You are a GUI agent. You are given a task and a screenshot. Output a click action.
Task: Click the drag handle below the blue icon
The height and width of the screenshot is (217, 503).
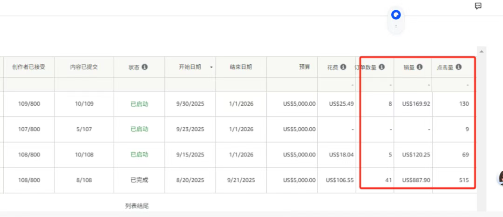396,26
